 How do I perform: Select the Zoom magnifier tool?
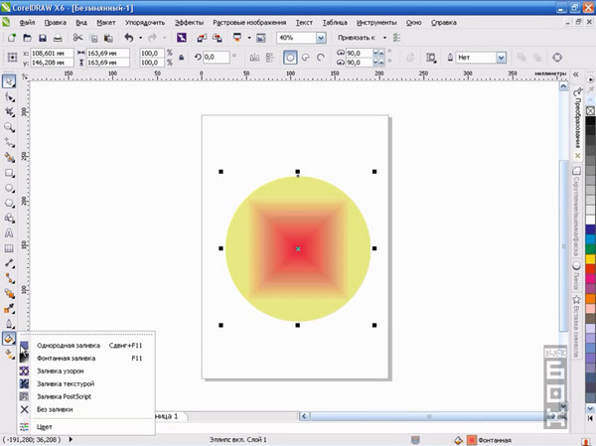click(x=10, y=126)
